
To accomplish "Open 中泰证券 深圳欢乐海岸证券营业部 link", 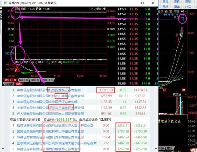I will (x=50, y=108).
